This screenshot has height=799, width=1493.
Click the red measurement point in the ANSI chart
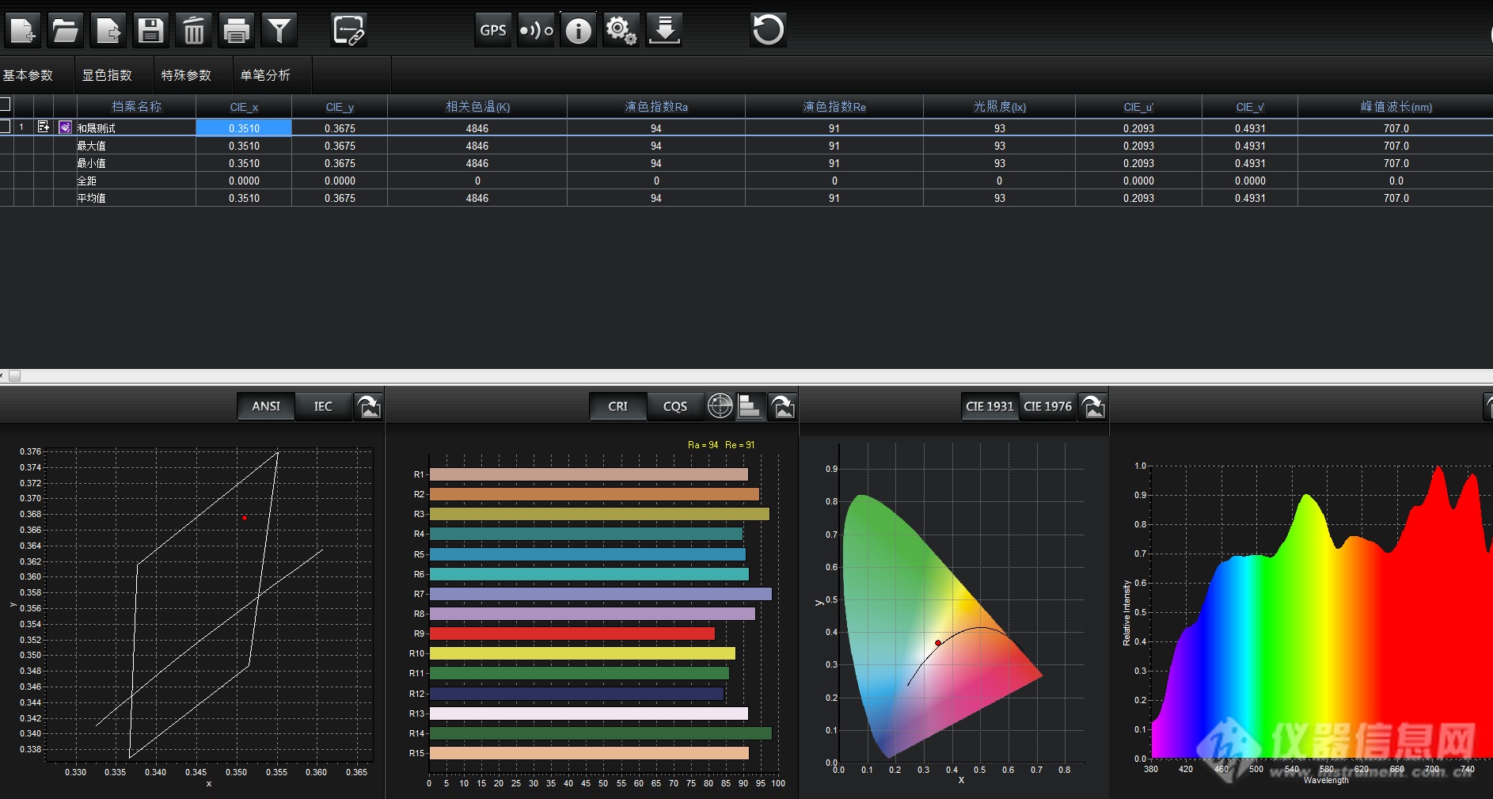(245, 518)
